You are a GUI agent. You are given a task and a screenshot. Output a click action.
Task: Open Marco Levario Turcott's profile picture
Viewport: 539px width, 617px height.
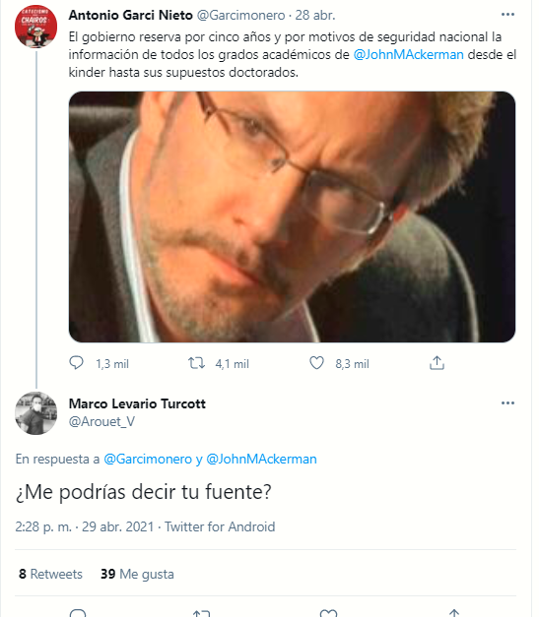35,413
